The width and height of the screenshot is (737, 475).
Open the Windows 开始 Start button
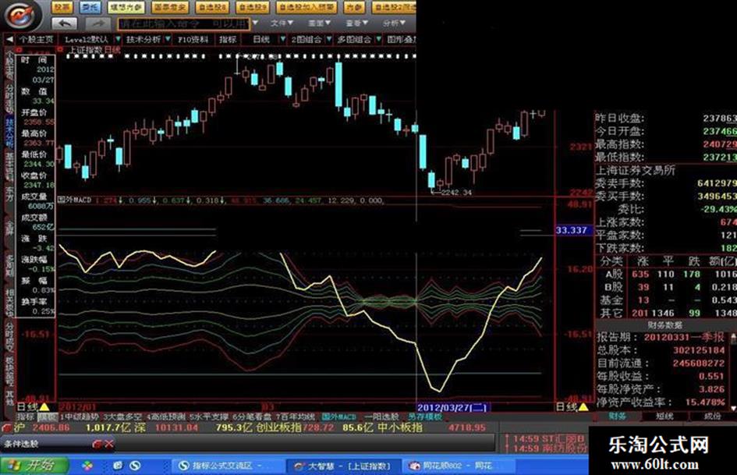pyautogui.click(x=33, y=466)
